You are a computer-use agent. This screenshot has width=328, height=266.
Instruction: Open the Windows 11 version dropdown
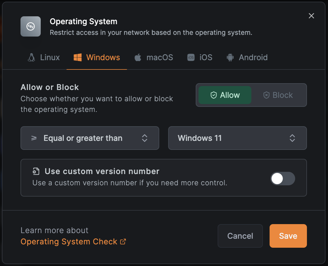237,138
